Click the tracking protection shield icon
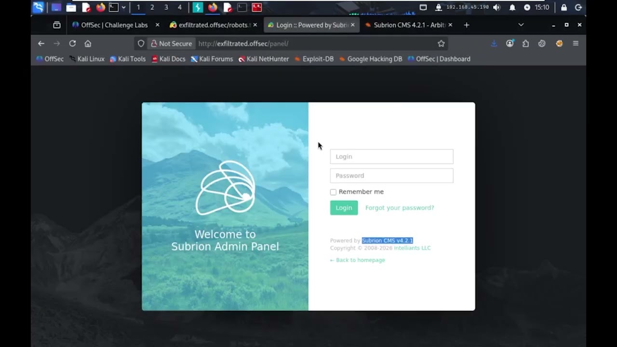Image resolution: width=617 pixels, height=347 pixels. (x=141, y=43)
